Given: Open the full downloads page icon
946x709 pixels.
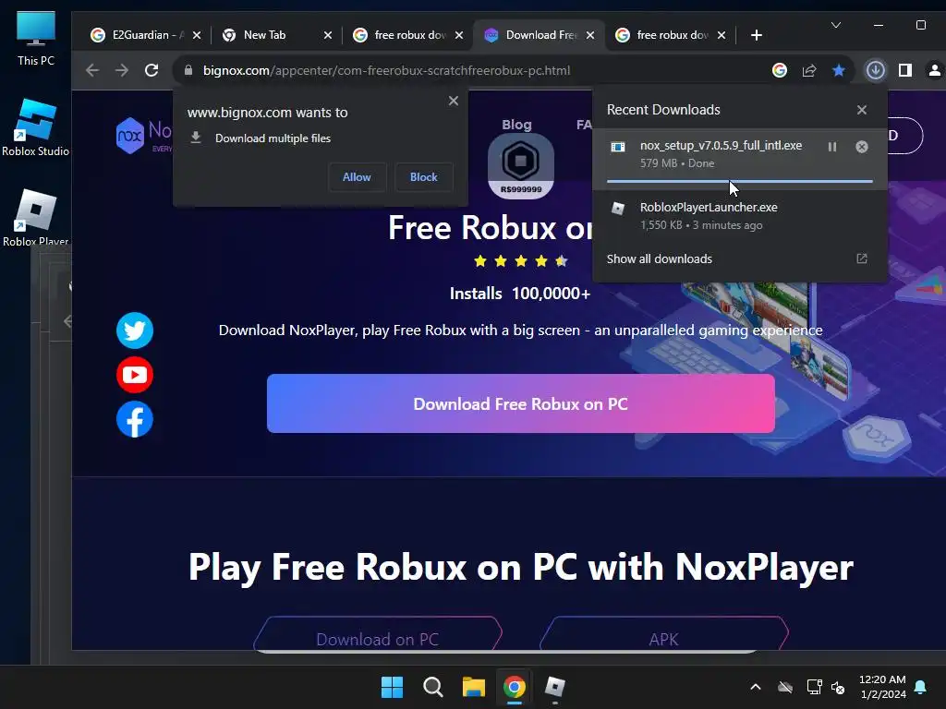Looking at the screenshot, I should 862,258.
